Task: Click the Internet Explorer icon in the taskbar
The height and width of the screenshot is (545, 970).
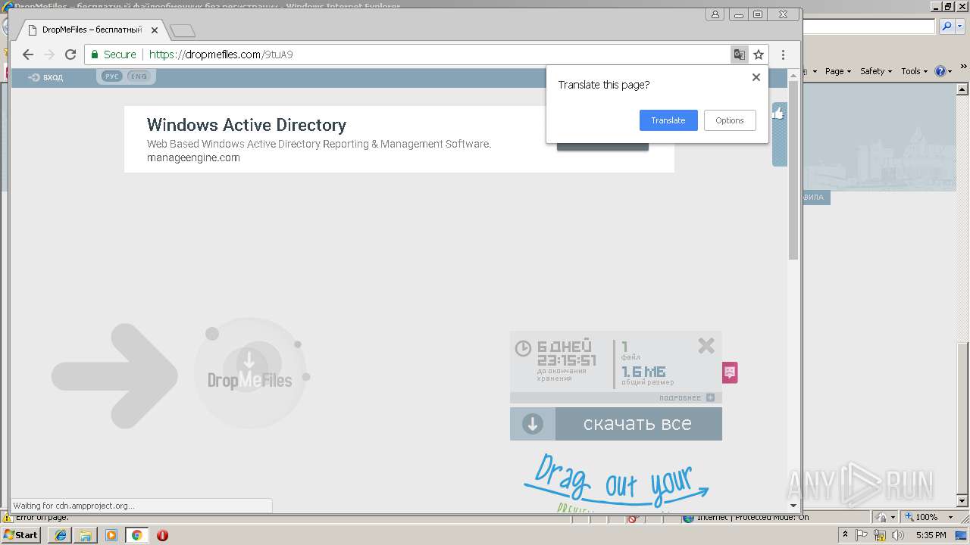Action: (61, 535)
